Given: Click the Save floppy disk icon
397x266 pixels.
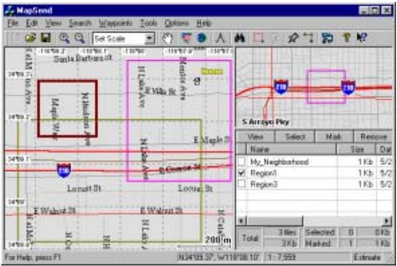Looking at the screenshot, I should pyautogui.click(x=46, y=38).
